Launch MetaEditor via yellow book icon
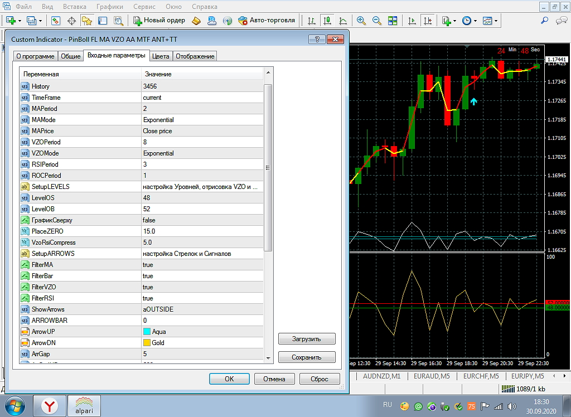The width and height of the screenshot is (571, 417). click(196, 21)
